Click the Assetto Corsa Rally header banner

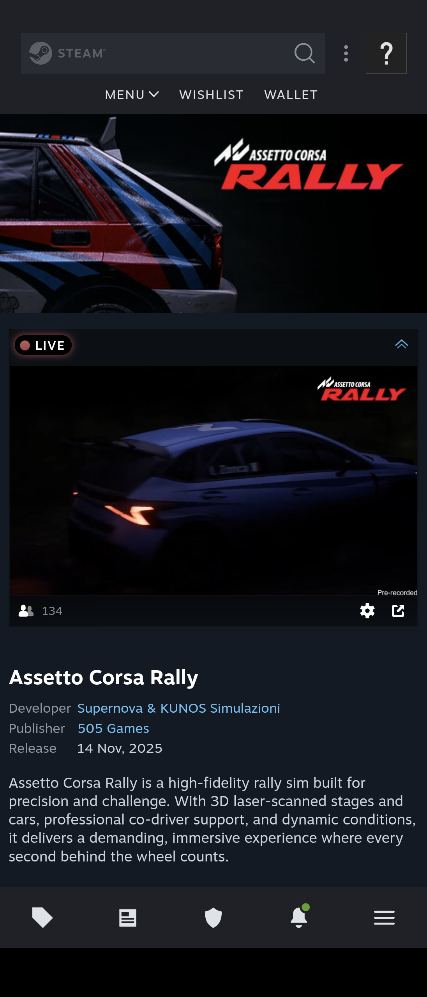213,213
